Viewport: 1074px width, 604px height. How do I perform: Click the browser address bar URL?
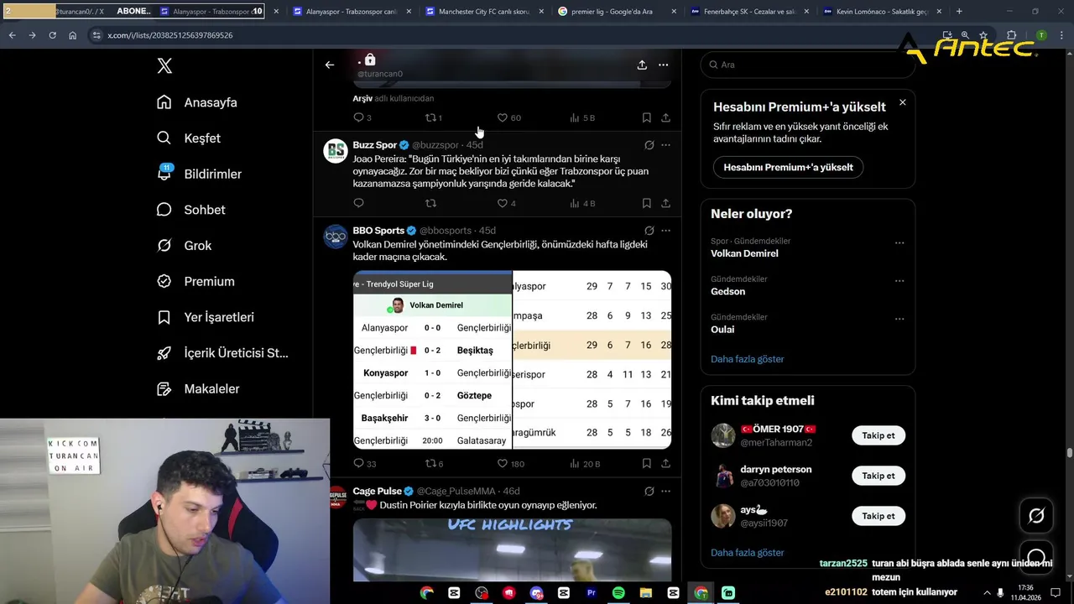click(170, 35)
